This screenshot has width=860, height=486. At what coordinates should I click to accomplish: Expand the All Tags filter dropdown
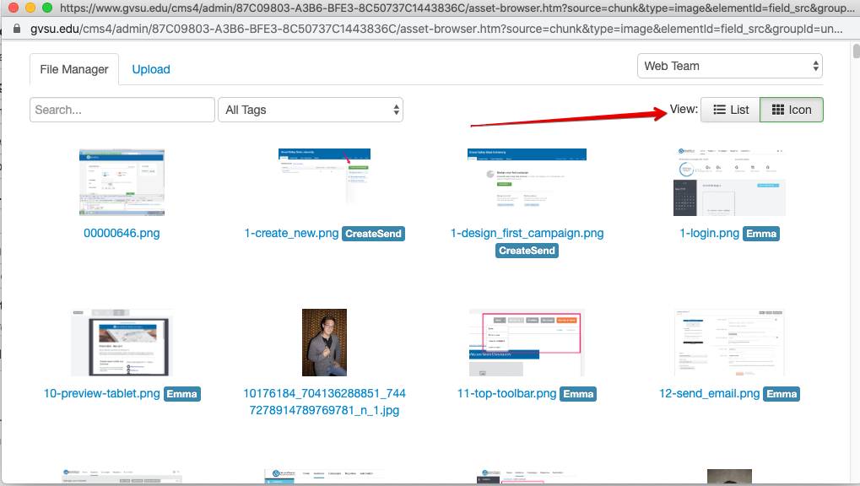(x=310, y=110)
